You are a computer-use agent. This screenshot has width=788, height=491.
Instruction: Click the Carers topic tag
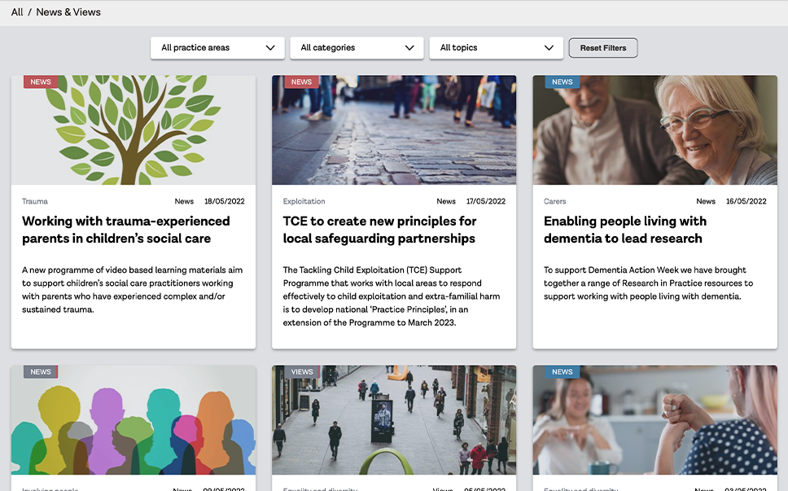554,201
